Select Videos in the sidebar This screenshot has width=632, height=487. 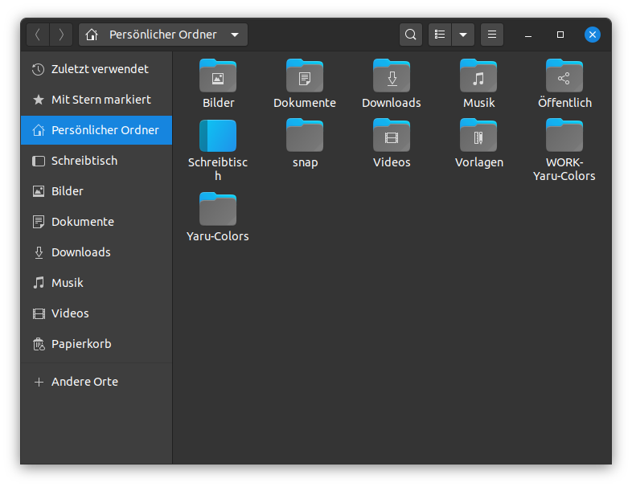tap(96, 313)
